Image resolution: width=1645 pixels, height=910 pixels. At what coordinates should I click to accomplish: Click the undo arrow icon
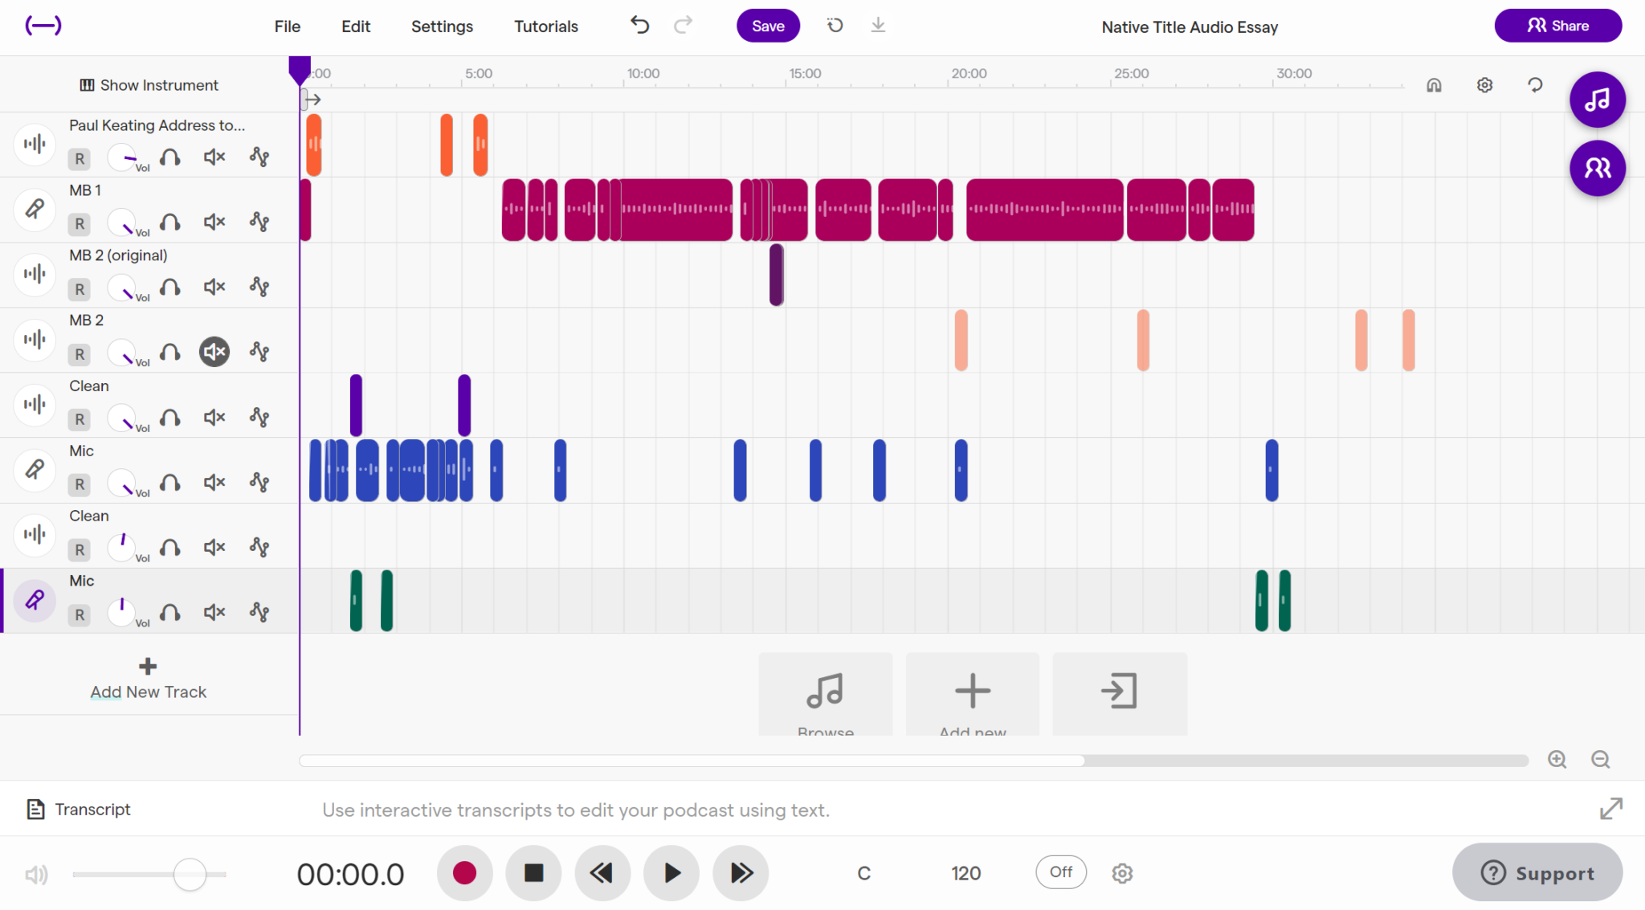coord(639,26)
